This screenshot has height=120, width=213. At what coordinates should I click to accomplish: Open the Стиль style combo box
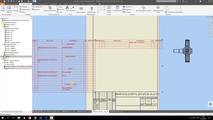click(173, 9)
